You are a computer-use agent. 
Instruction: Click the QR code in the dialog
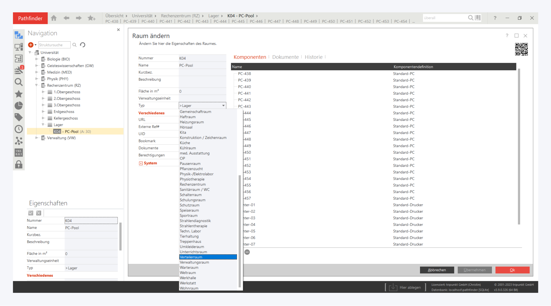click(x=521, y=49)
